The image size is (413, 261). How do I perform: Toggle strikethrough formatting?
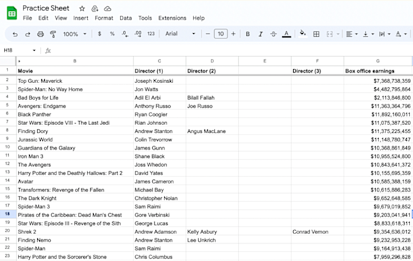coord(273,34)
